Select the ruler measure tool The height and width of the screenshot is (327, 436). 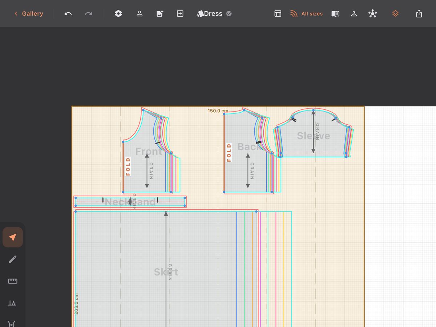click(x=13, y=281)
